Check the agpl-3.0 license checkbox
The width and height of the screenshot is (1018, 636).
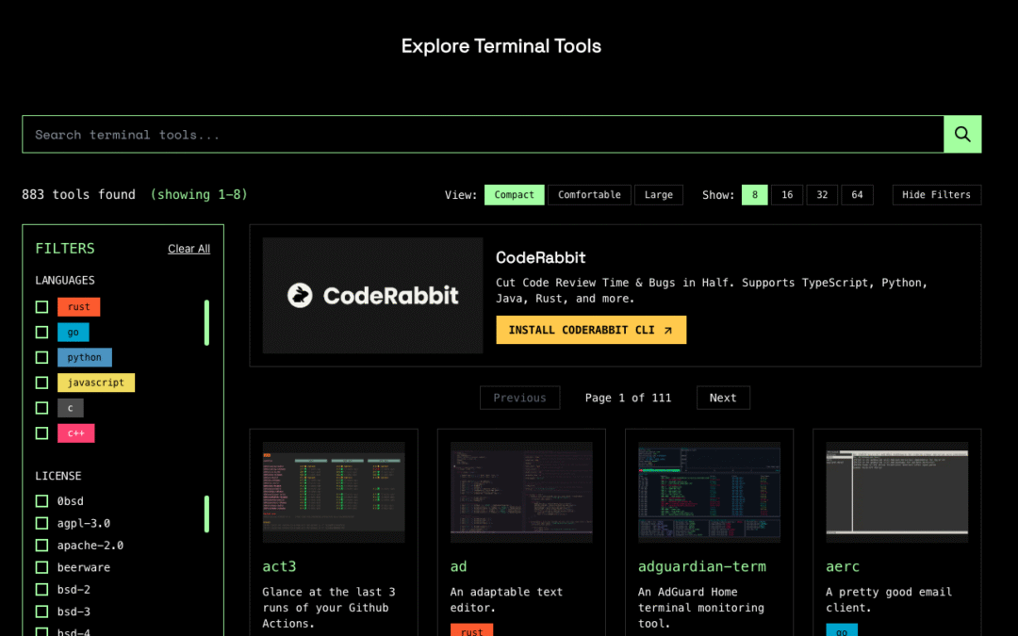[x=41, y=523]
